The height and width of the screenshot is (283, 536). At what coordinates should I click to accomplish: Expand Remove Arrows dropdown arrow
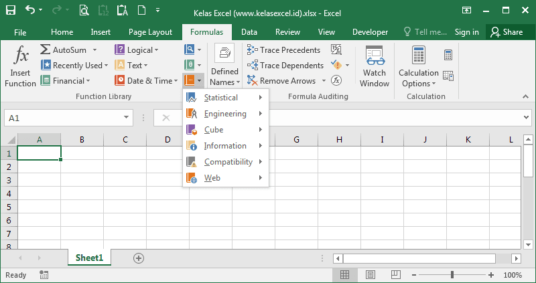[324, 81]
